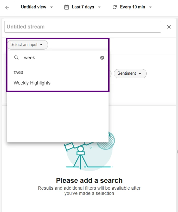Collapse the Select an input dropdown
Viewport: 178px width, 212px height.
pos(28,45)
